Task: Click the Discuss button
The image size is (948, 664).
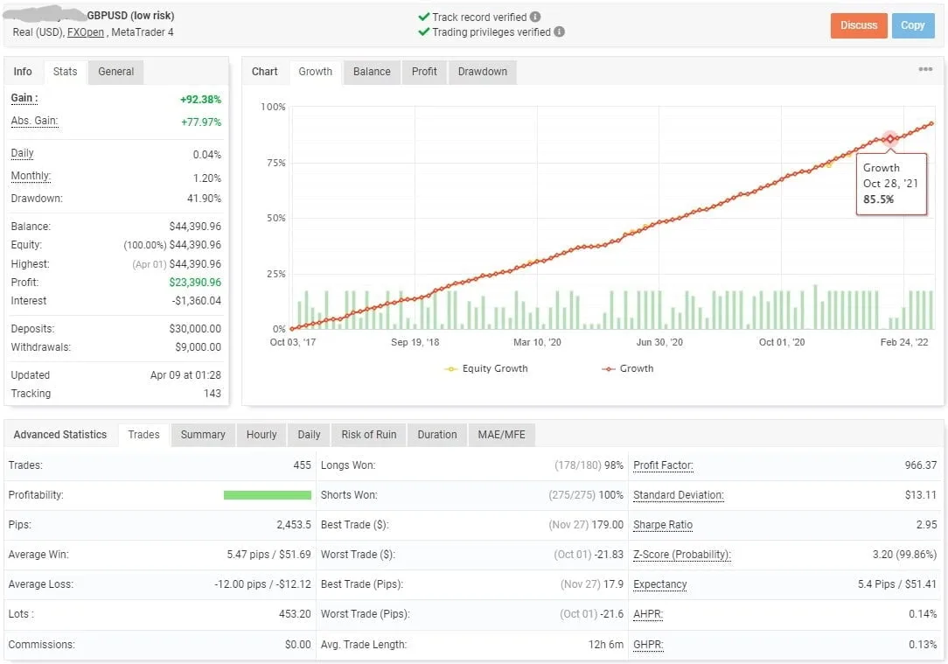Action: [x=858, y=25]
